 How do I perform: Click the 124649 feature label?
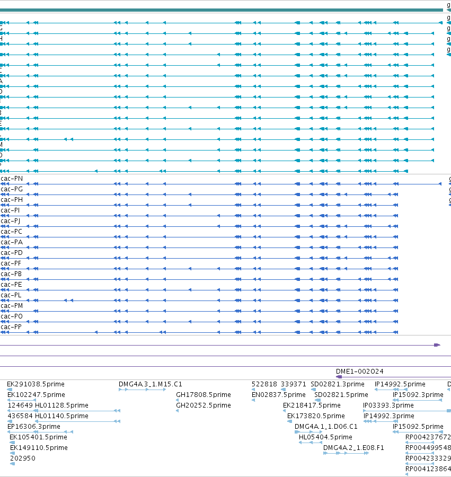point(20,405)
